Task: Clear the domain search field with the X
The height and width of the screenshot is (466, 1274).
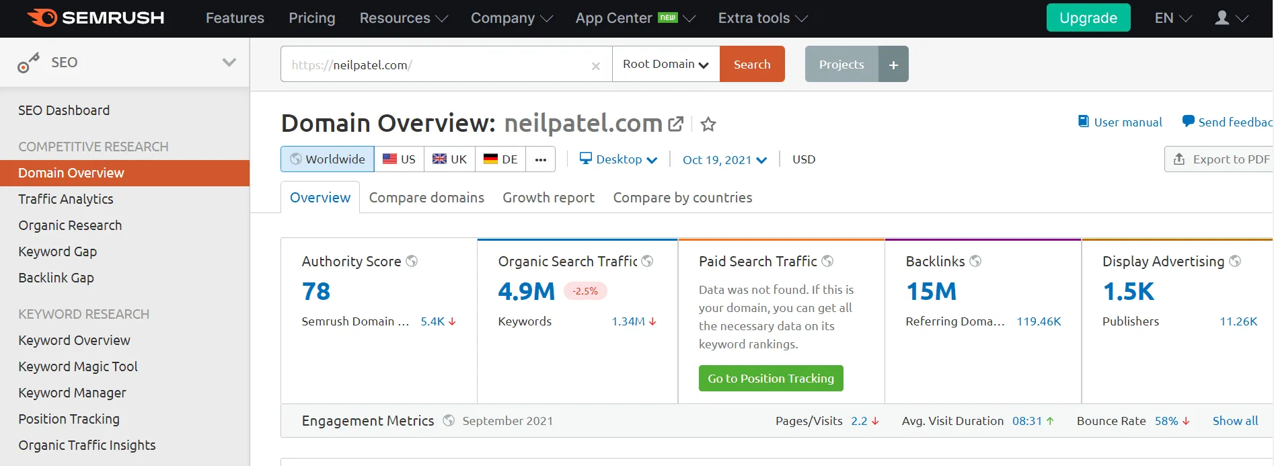Action: pyautogui.click(x=595, y=66)
